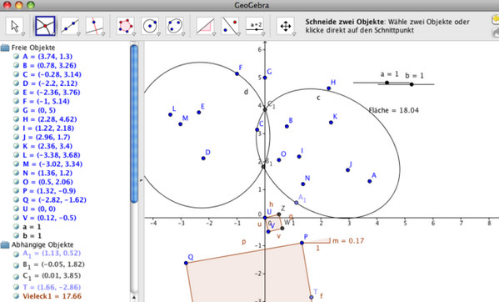Open dropdown arrow of Reflect tool
The height and width of the screenshot is (302, 499).
238,33
